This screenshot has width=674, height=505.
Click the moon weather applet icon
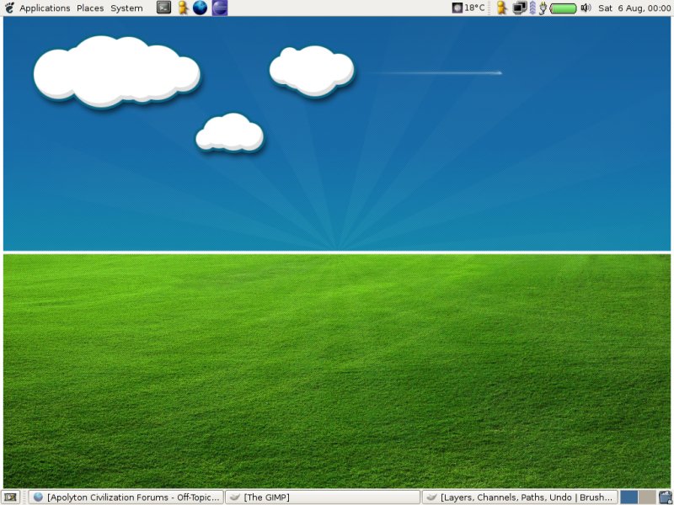click(457, 8)
